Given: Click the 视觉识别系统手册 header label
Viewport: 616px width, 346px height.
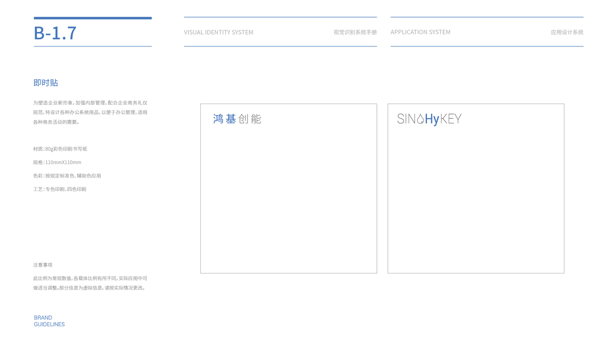Looking at the screenshot, I should click(355, 32).
